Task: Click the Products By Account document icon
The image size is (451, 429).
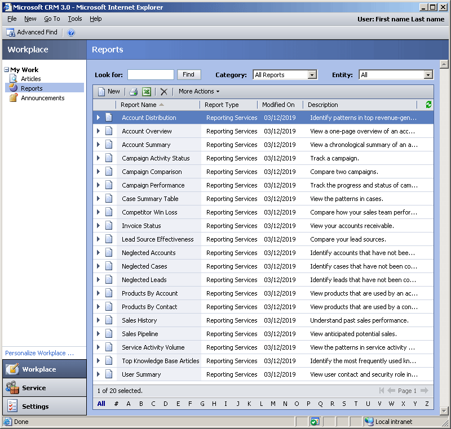Action: [109, 293]
